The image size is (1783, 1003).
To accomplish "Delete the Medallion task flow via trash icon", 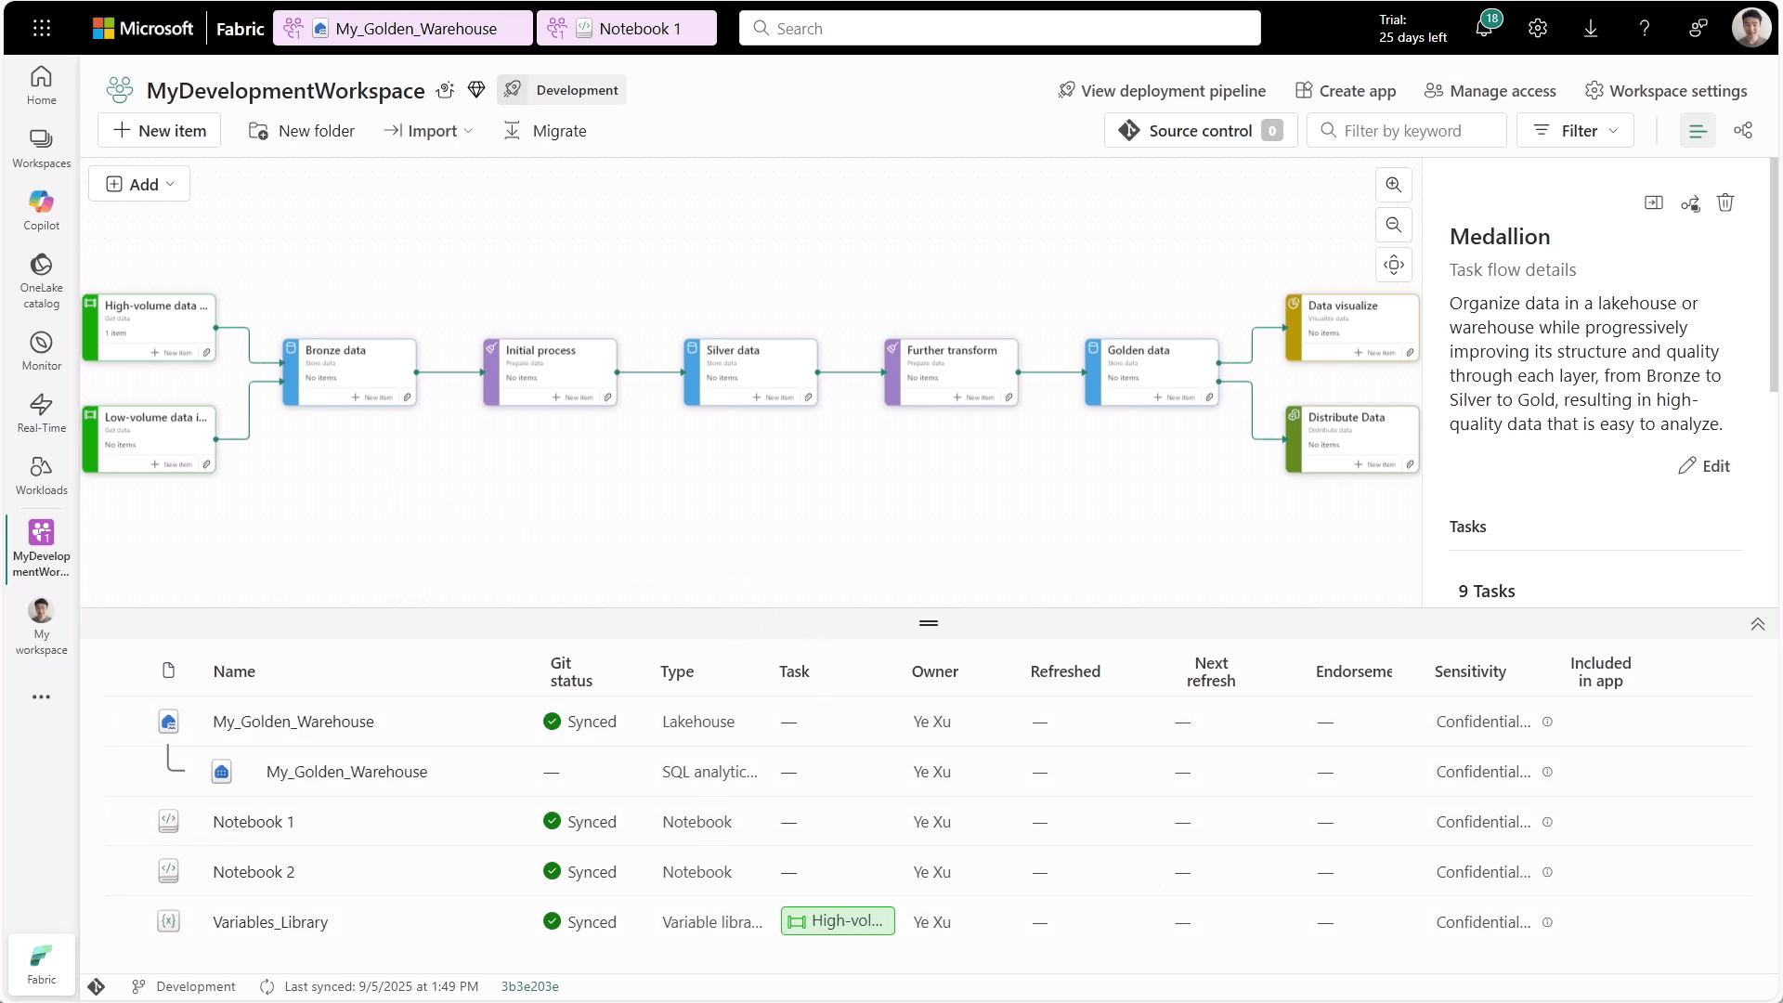I will pyautogui.click(x=1725, y=202).
